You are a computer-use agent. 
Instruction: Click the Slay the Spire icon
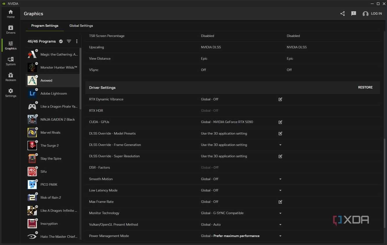32,158
